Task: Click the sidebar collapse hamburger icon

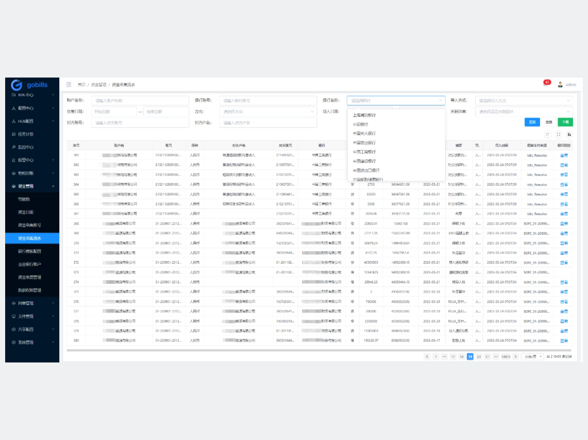Action: 69,85
